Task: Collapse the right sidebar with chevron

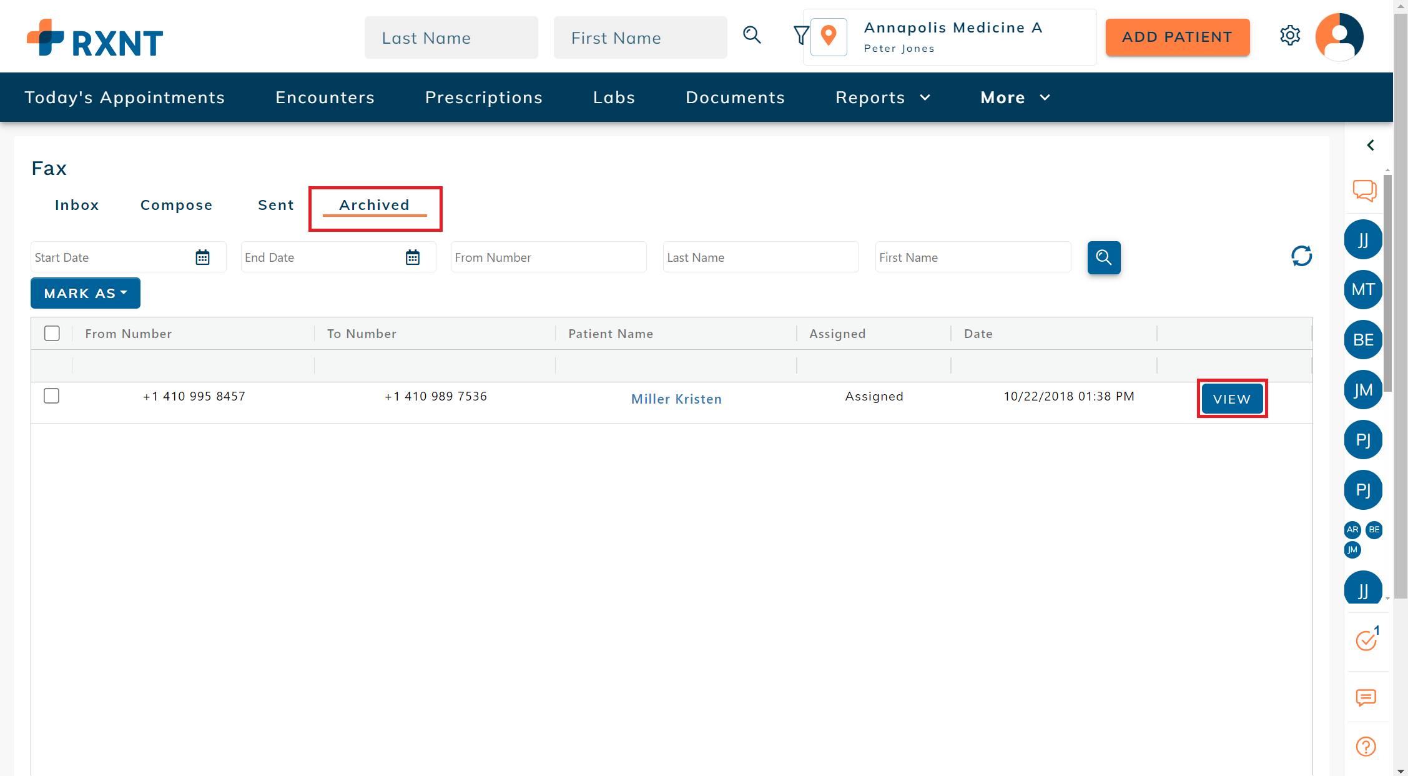Action: (1370, 146)
